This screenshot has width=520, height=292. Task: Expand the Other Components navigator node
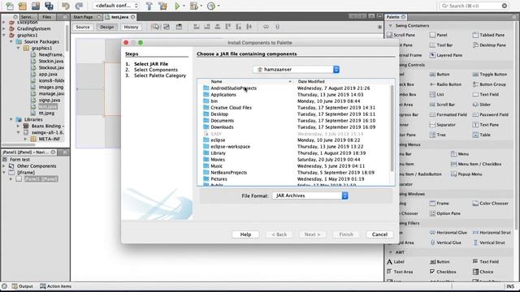[4, 165]
